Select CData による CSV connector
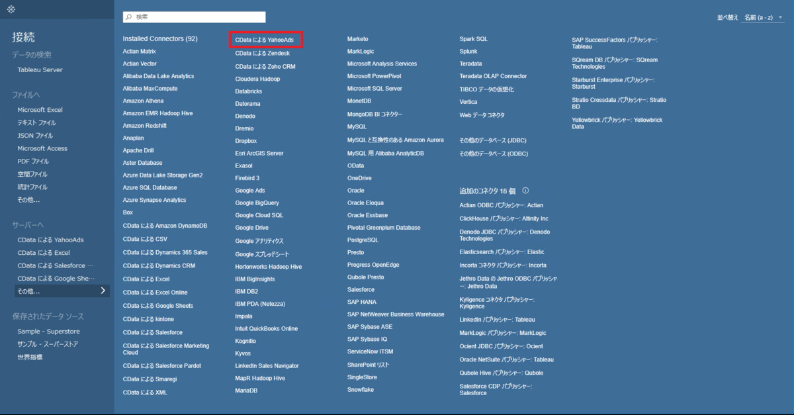Screen dimensions: 794x415 tap(145, 239)
